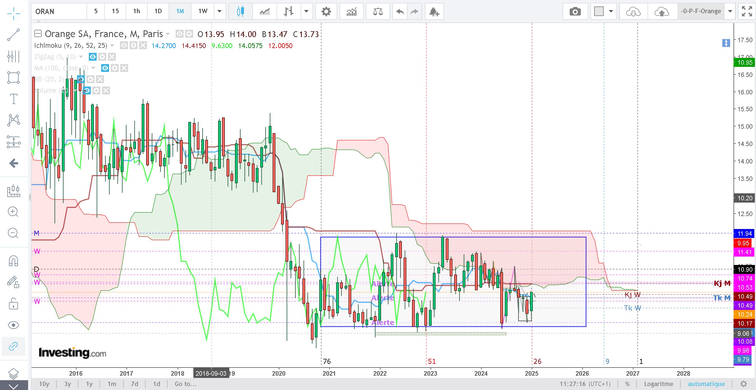
Task: Select line chart style
Action: (x=264, y=12)
